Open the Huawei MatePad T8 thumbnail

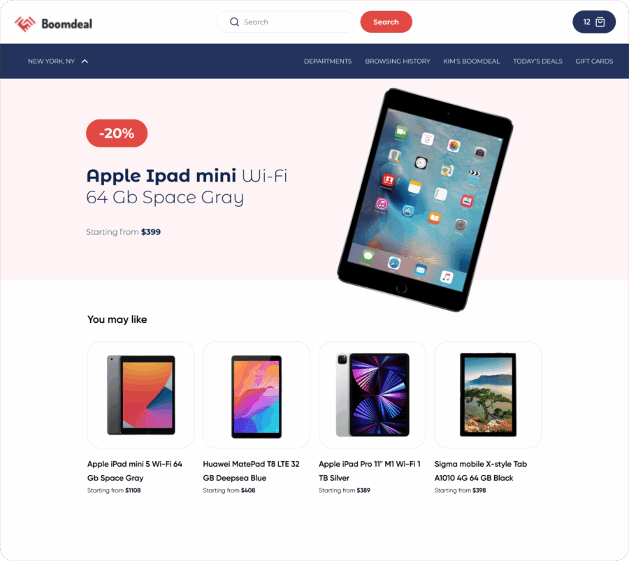tap(256, 395)
